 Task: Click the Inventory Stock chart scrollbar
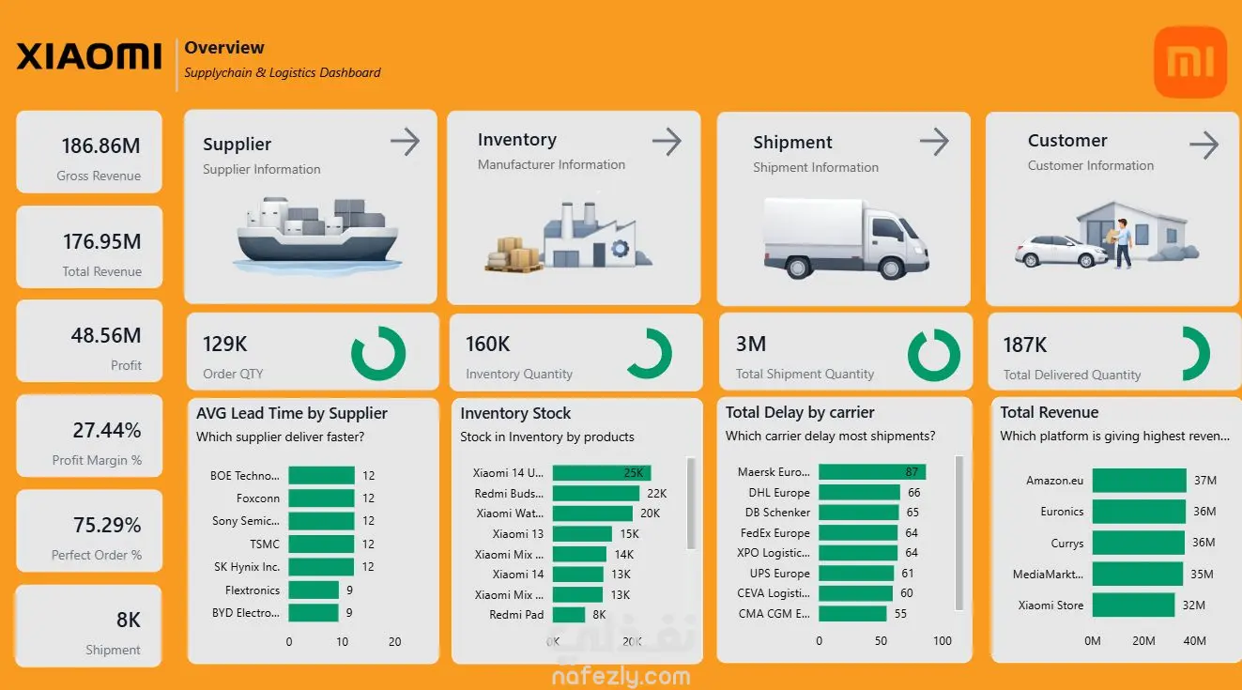click(692, 503)
